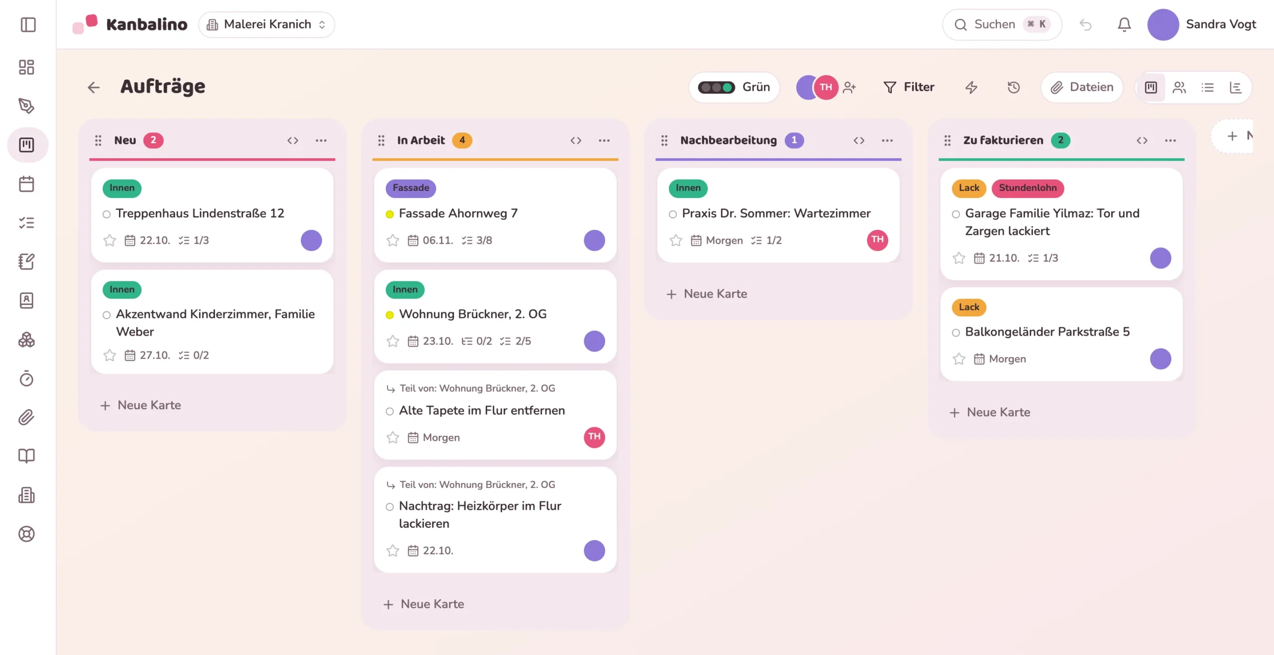Add Neue Karte in Nachbearbeitung column
Image resolution: width=1274 pixels, height=655 pixels.
click(707, 294)
